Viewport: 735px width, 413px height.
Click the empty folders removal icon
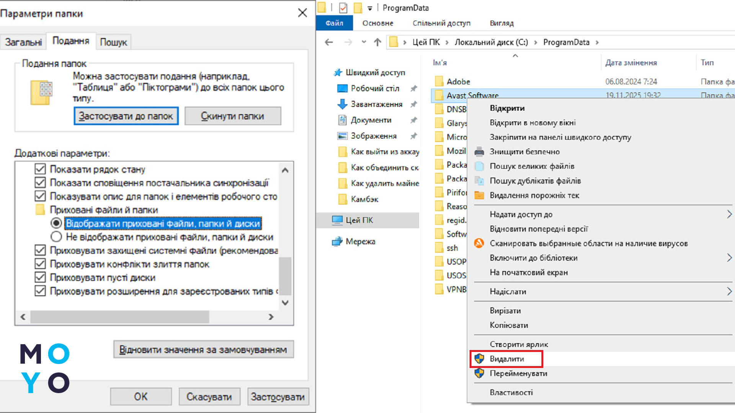(479, 195)
